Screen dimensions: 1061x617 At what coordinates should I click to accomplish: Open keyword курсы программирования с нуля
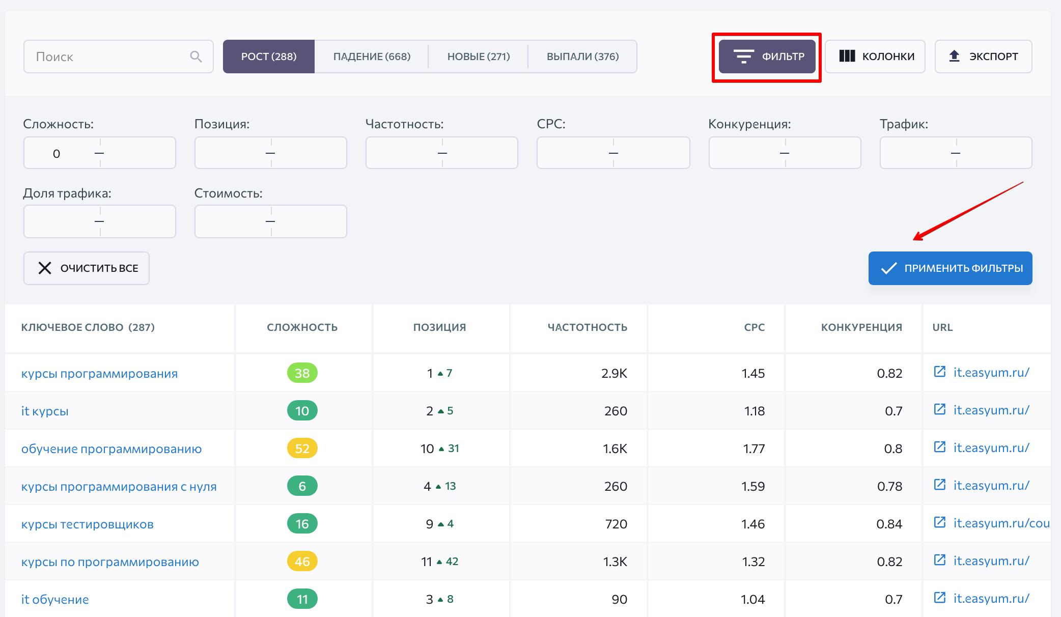[119, 487]
